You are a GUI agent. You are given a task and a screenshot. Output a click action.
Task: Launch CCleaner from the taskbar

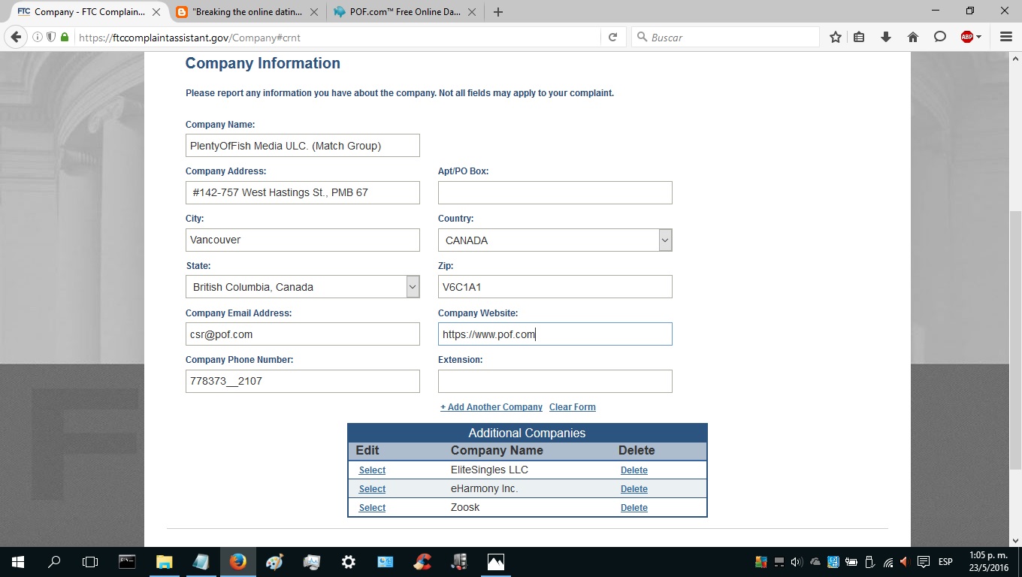click(422, 562)
